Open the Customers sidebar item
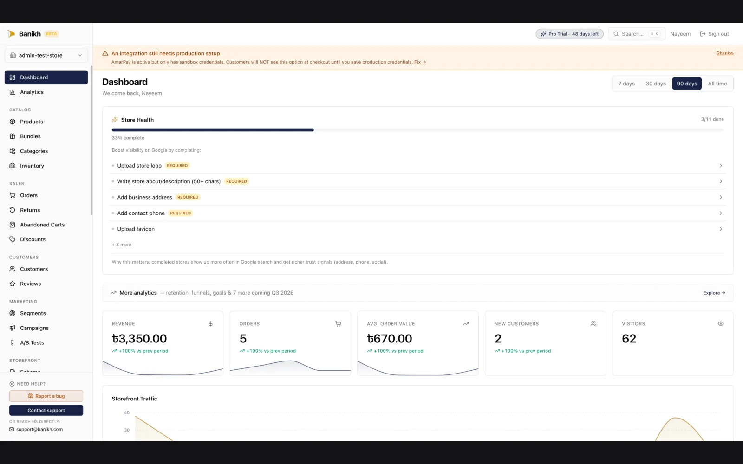743x464 pixels. pos(46,269)
